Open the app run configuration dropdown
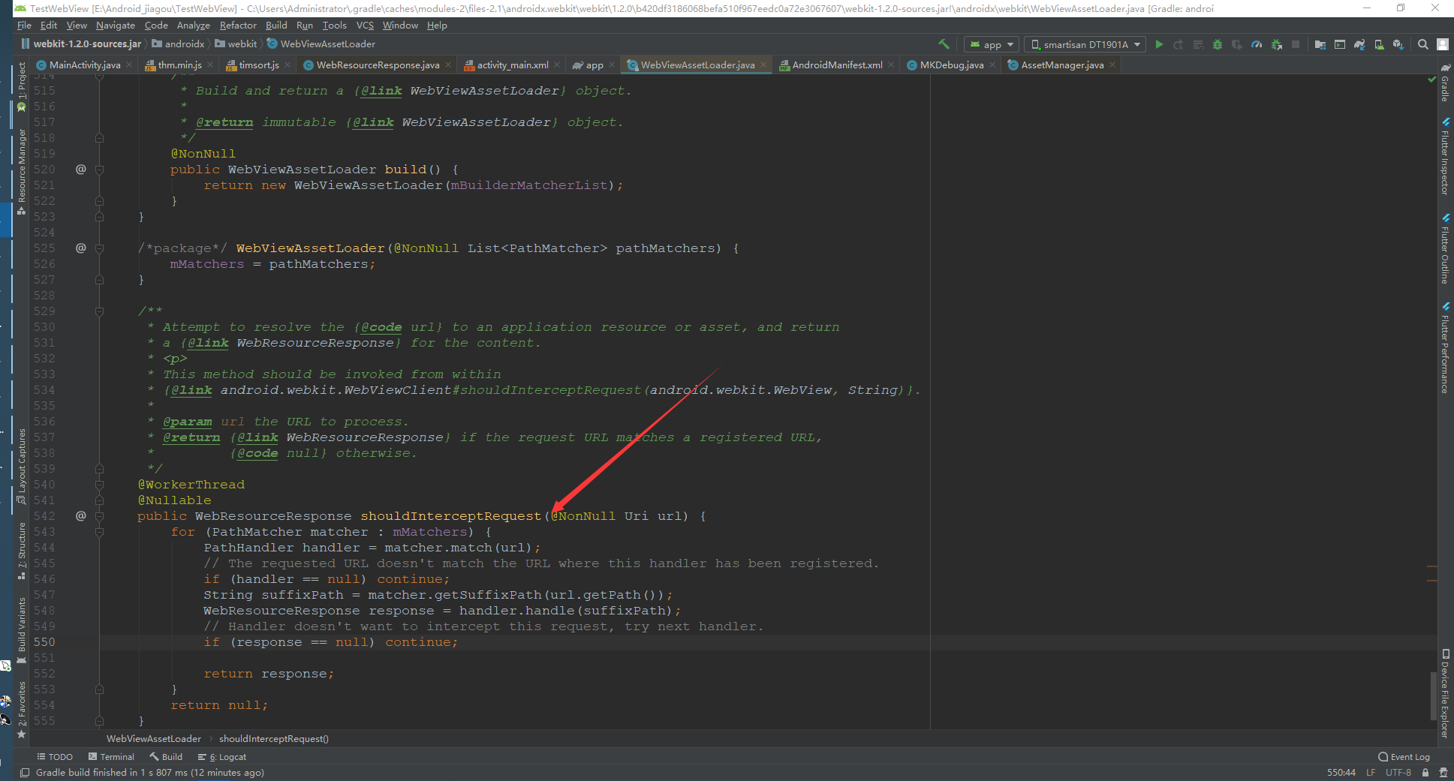This screenshot has width=1454, height=781. (x=991, y=44)
